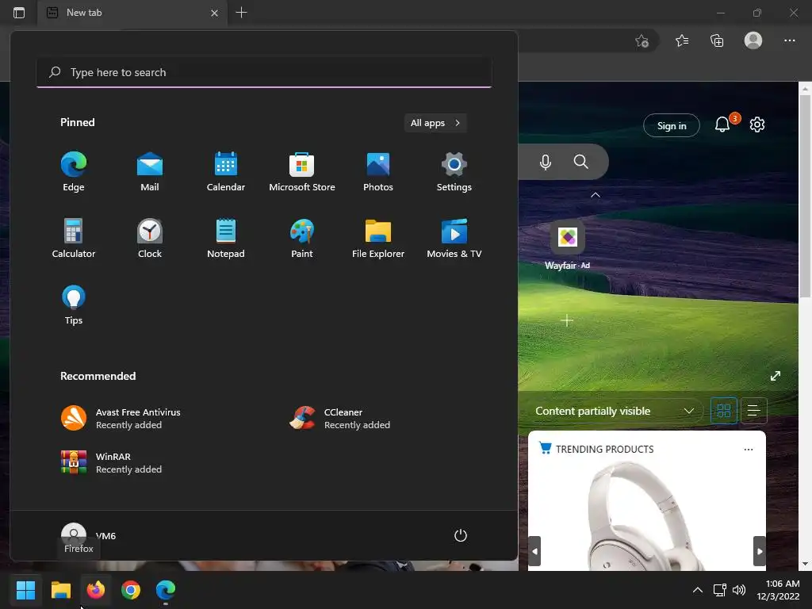Image resolution: width=812 pixels, height=609 pixels.
Task: Launch the Photos app
Action: click(x=378, y=172)
